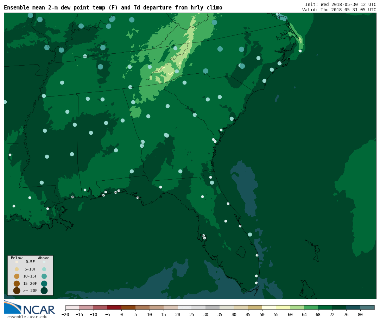The height and width of the screenshot is (321, 380).
Task: Click the '15-20F' legend label
Action: click(30, 283)
